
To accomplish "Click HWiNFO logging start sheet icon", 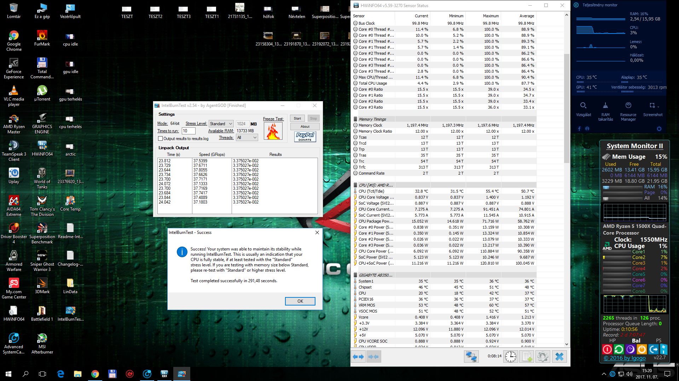I will (x=527, y=357).
